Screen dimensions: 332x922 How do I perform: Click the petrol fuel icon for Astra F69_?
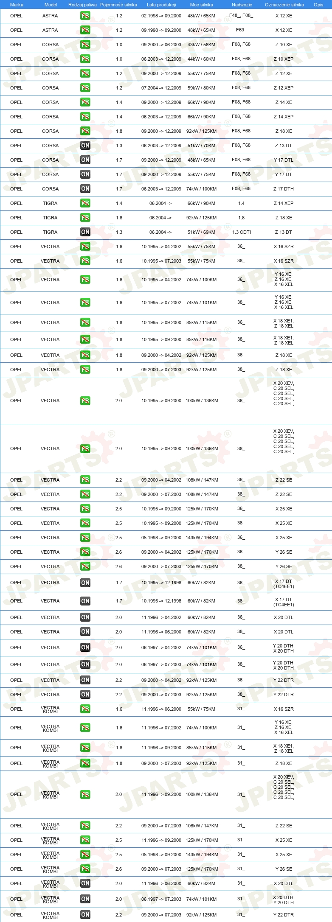85,30
